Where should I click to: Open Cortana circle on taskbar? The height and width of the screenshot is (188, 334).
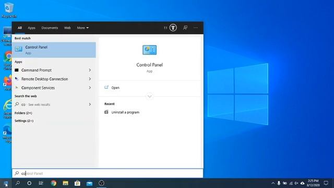(x=29, y=183)
